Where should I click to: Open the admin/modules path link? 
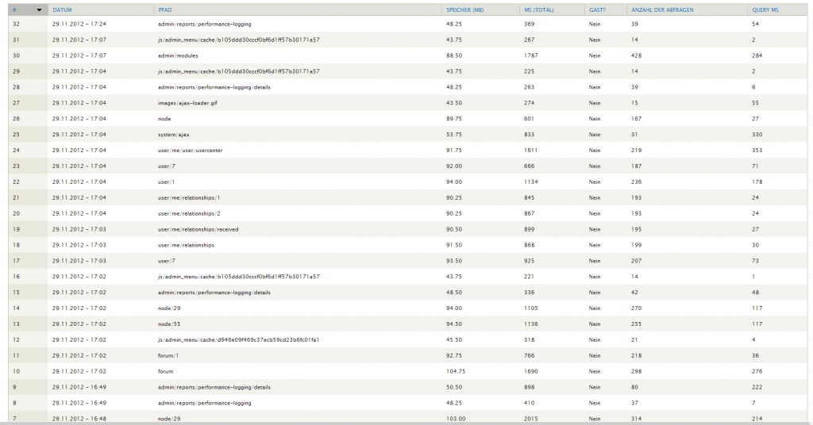pyautogui.click(x=178, y=56)
